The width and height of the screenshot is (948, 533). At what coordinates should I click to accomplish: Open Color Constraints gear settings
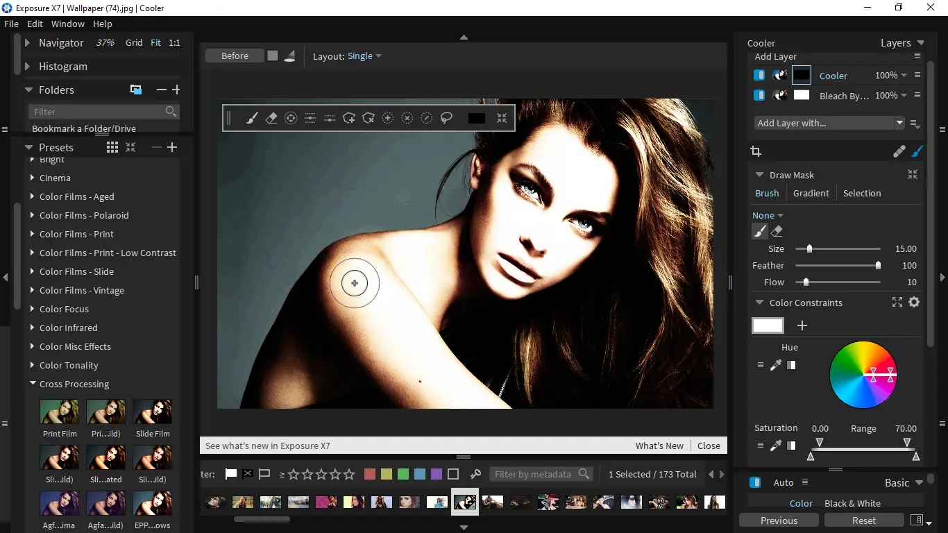click(914, 303)
